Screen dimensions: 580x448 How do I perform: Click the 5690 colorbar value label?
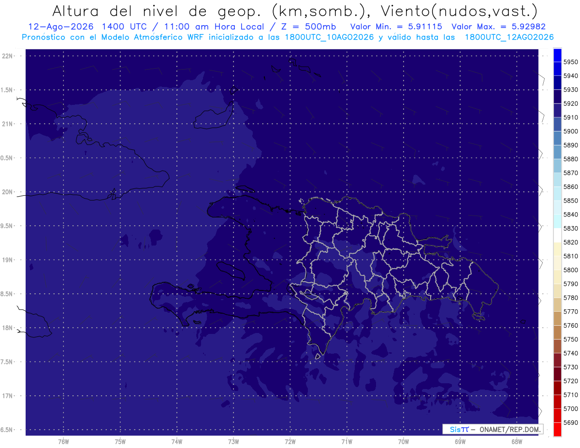point(571,423)
